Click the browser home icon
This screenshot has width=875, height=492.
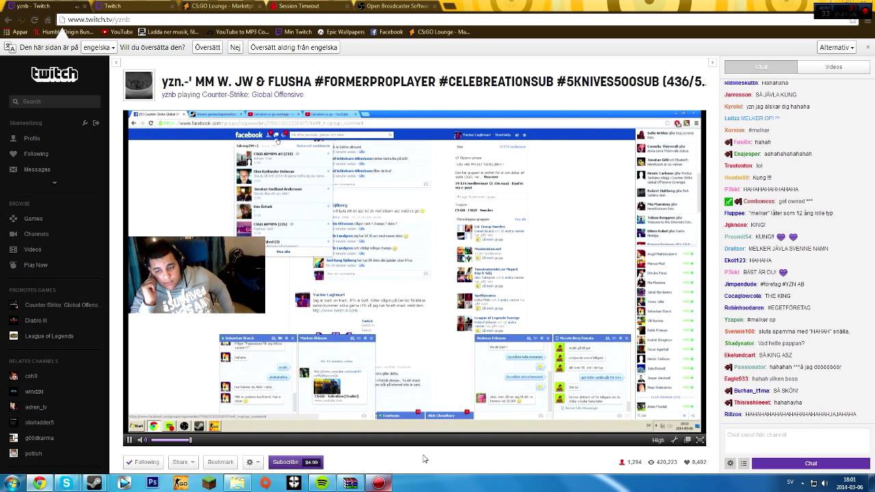click(48, 20)
